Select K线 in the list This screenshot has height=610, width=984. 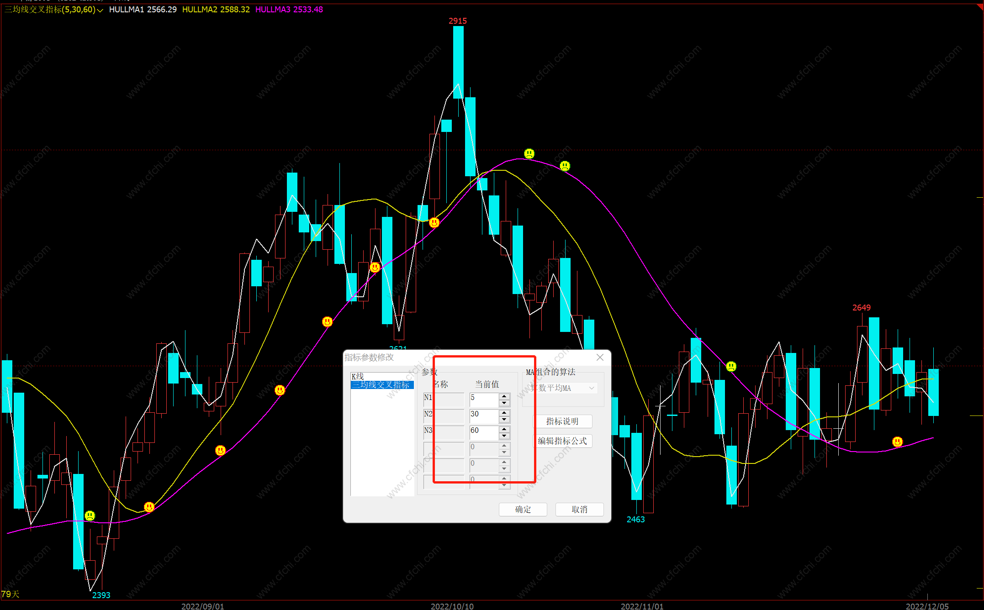(x=358, y=376)
